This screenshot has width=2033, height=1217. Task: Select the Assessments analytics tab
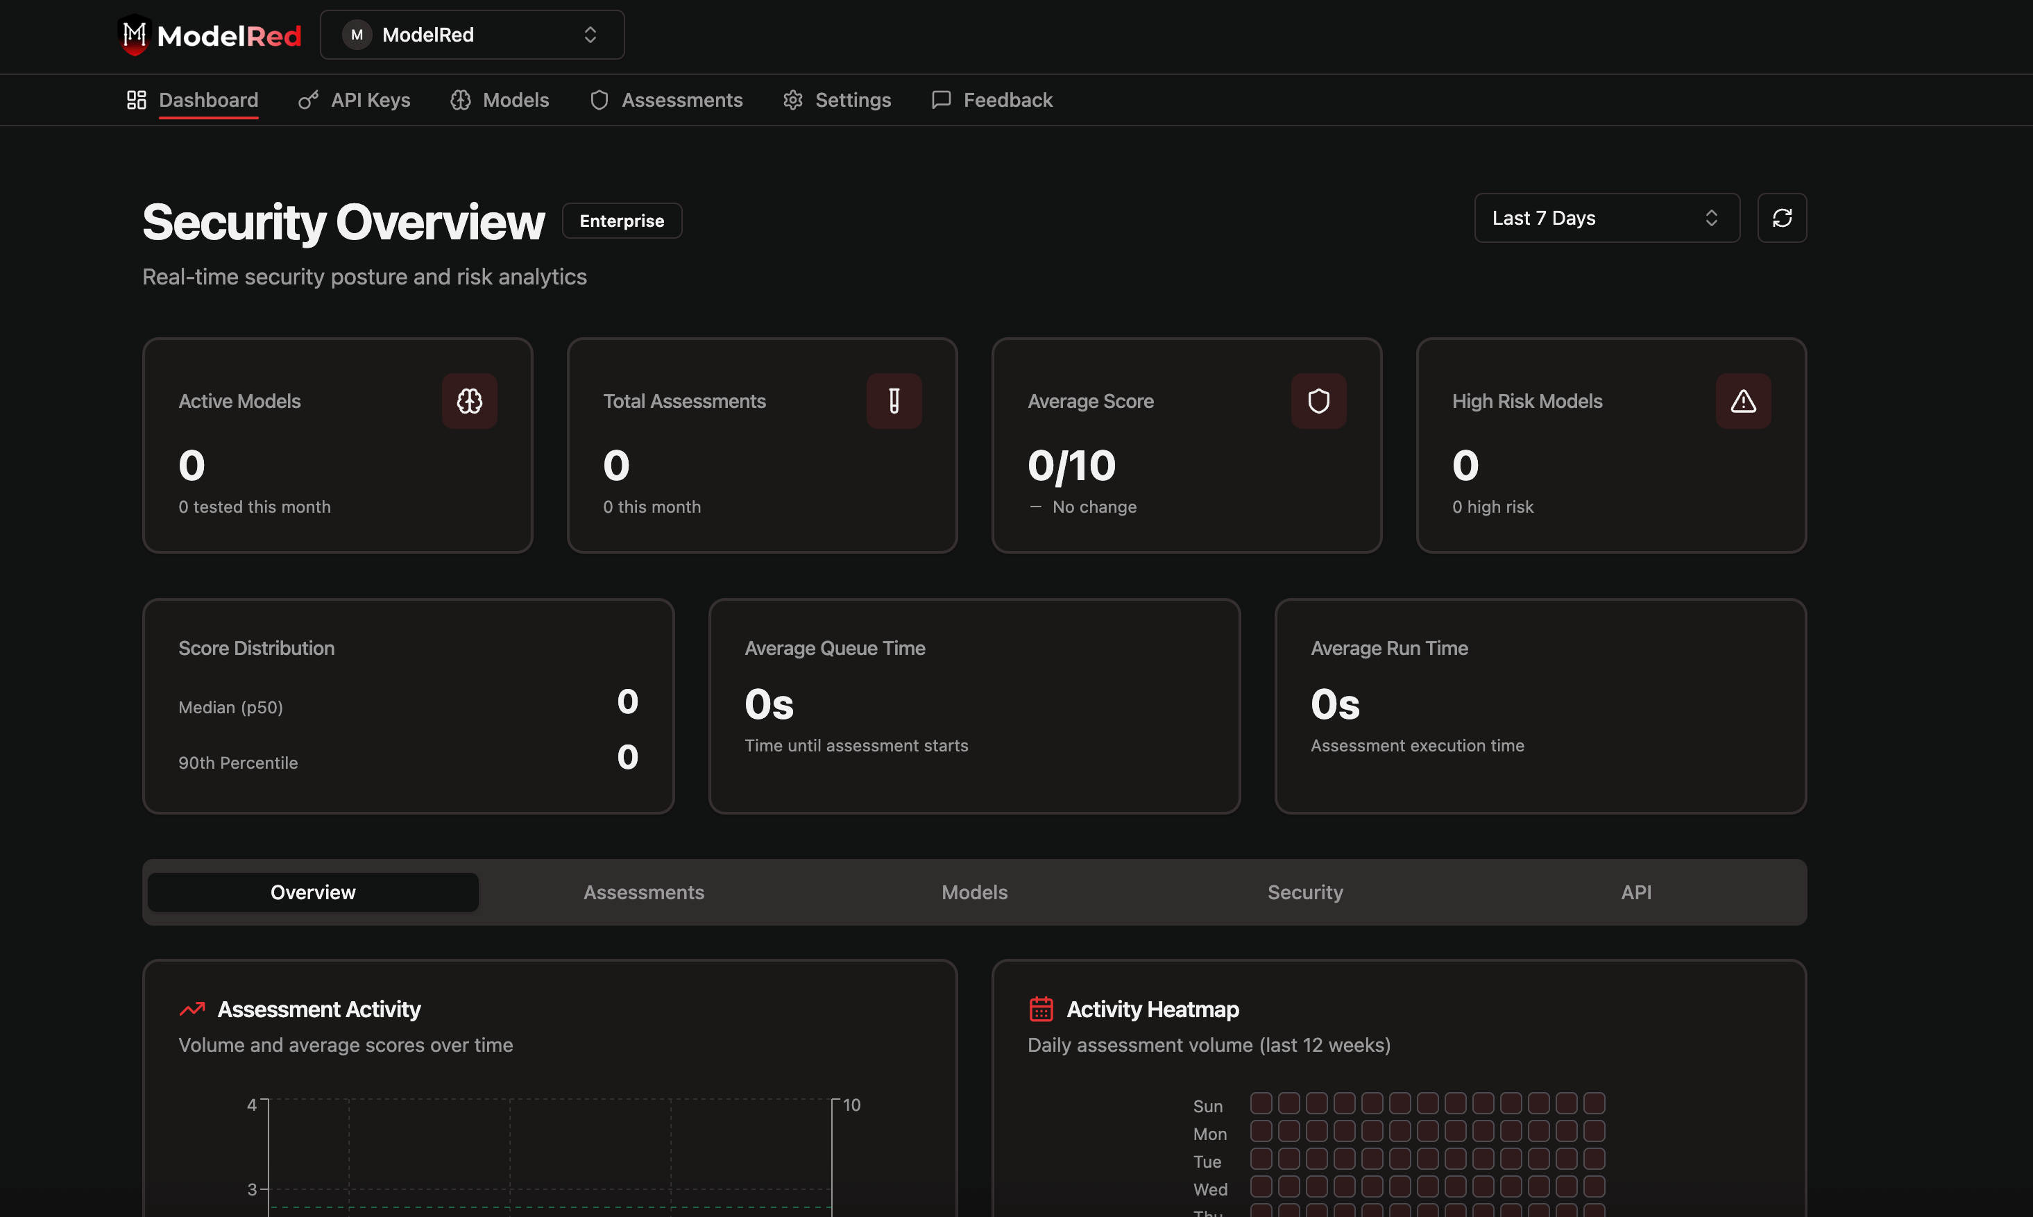[644, 892]
